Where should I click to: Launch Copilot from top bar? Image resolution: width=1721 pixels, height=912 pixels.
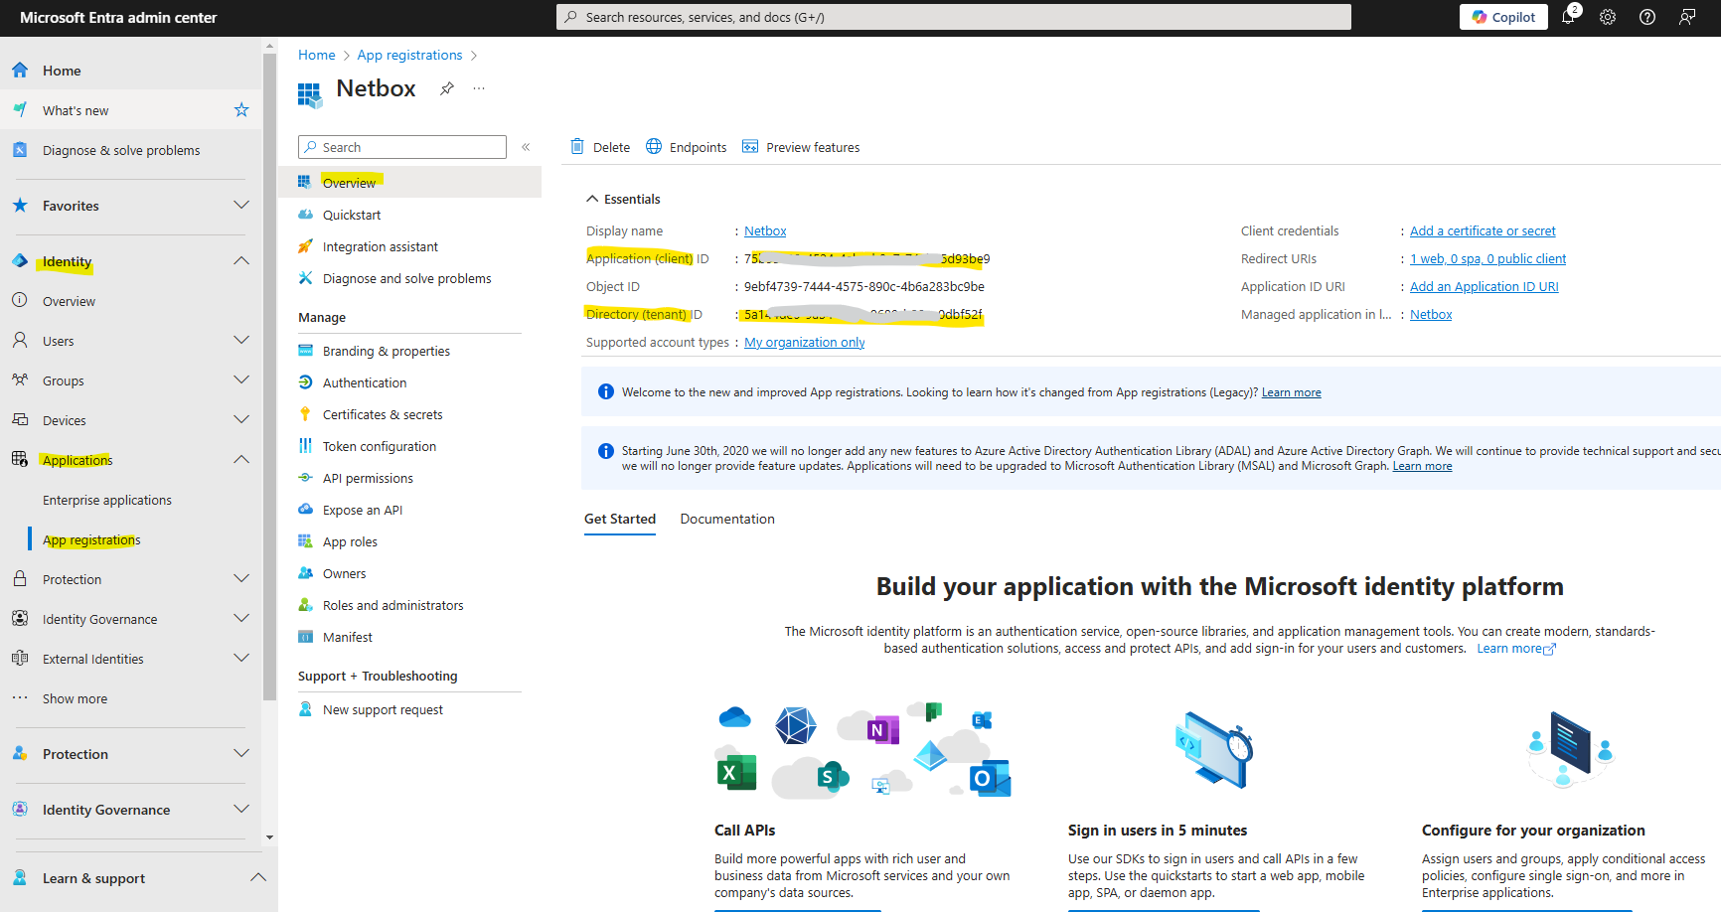[1503, 17]
